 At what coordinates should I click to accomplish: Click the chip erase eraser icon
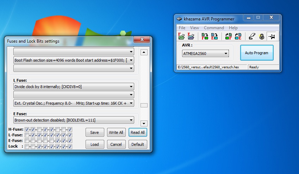coord(252,36)
